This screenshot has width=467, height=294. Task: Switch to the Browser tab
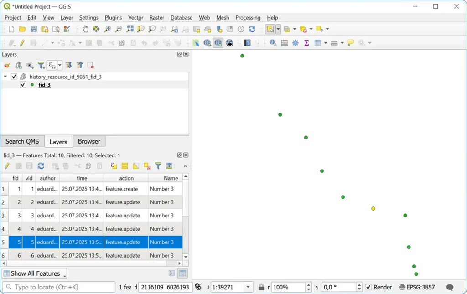(x=89, y=141)
